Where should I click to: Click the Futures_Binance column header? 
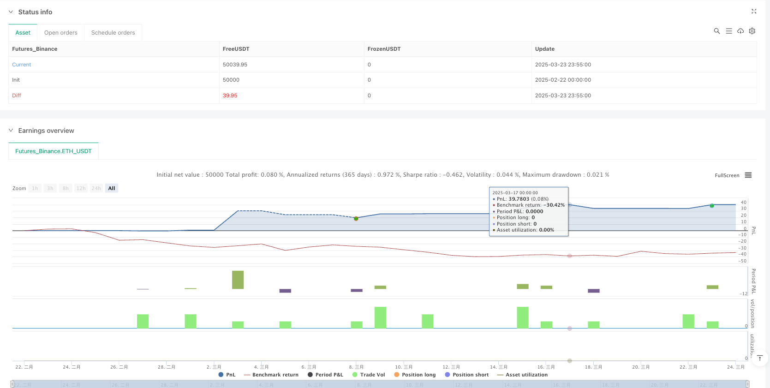(35, 49)
